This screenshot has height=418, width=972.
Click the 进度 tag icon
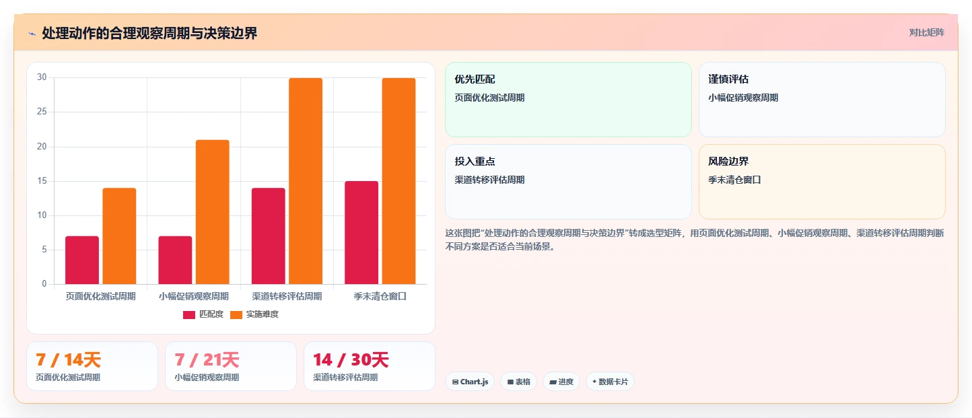tap(553, 382)
